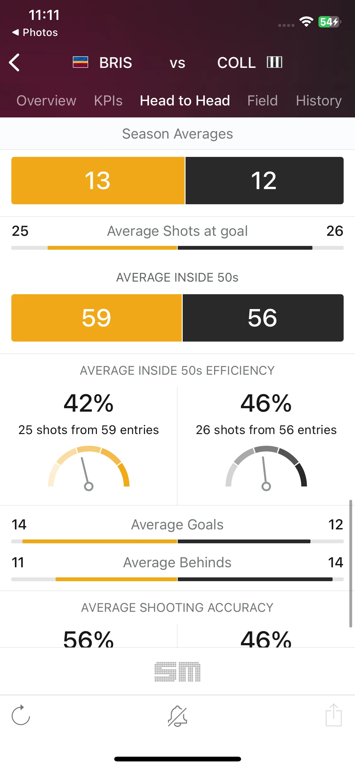This screenshot has width=355, height=769.
Task: Open the KPIs tab
Action: 108,101
